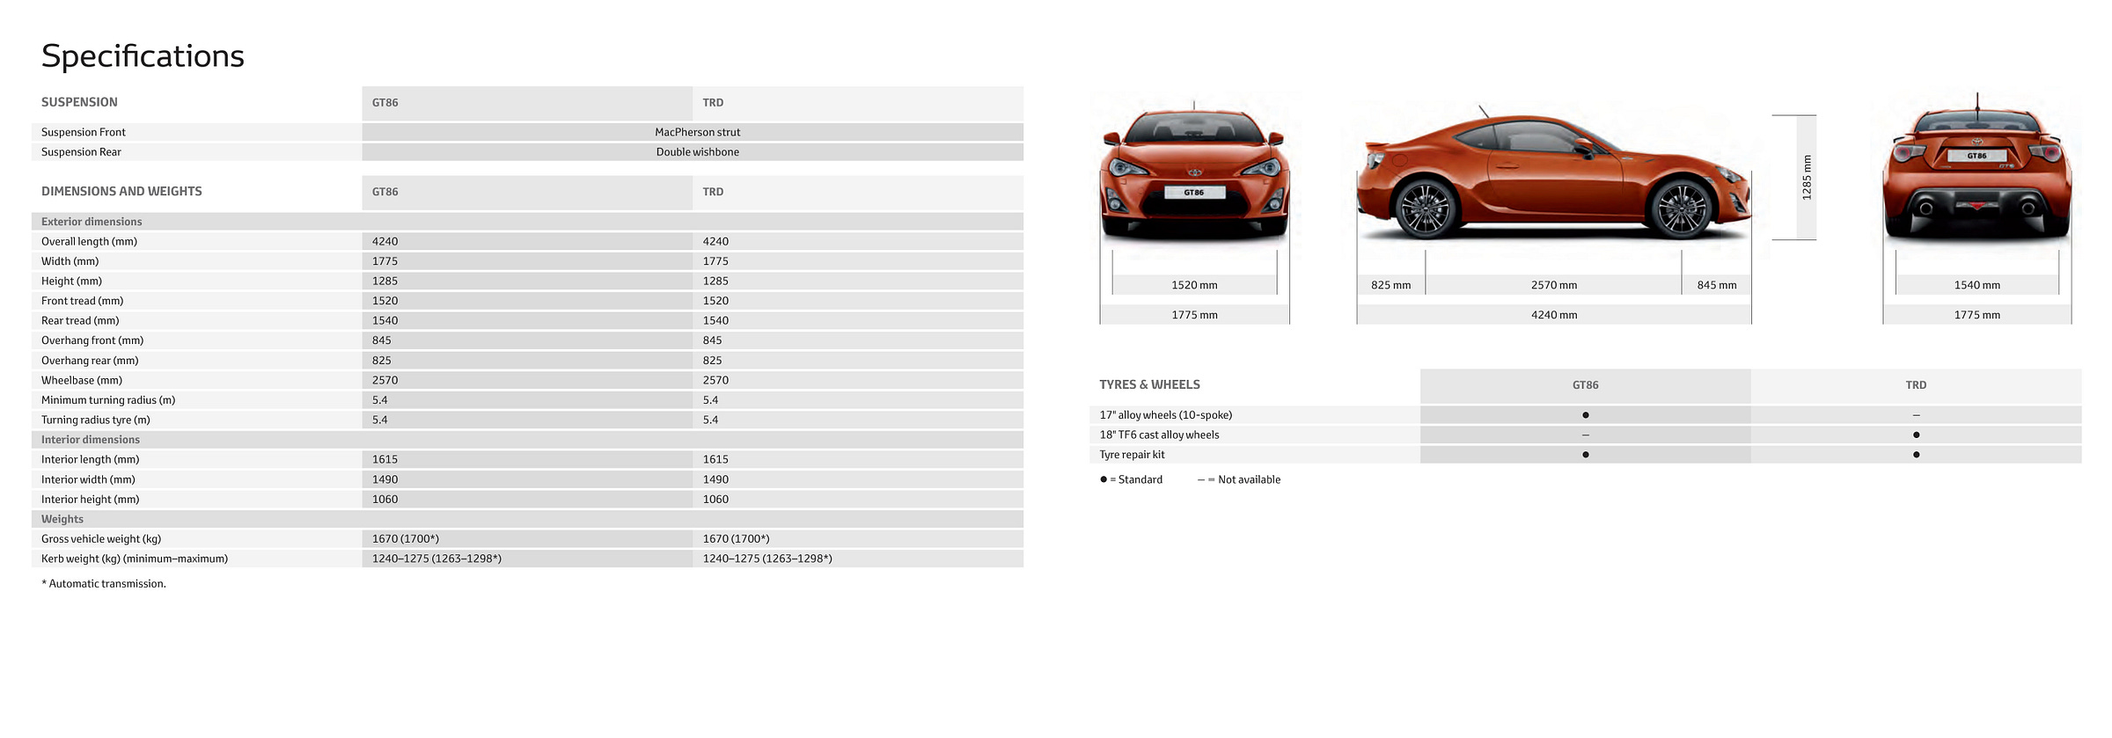Image resolution: width=2112 pixels, height=738 pixels.
Task: Click the MacPherson strut value
Action: [x=697, y=132]
